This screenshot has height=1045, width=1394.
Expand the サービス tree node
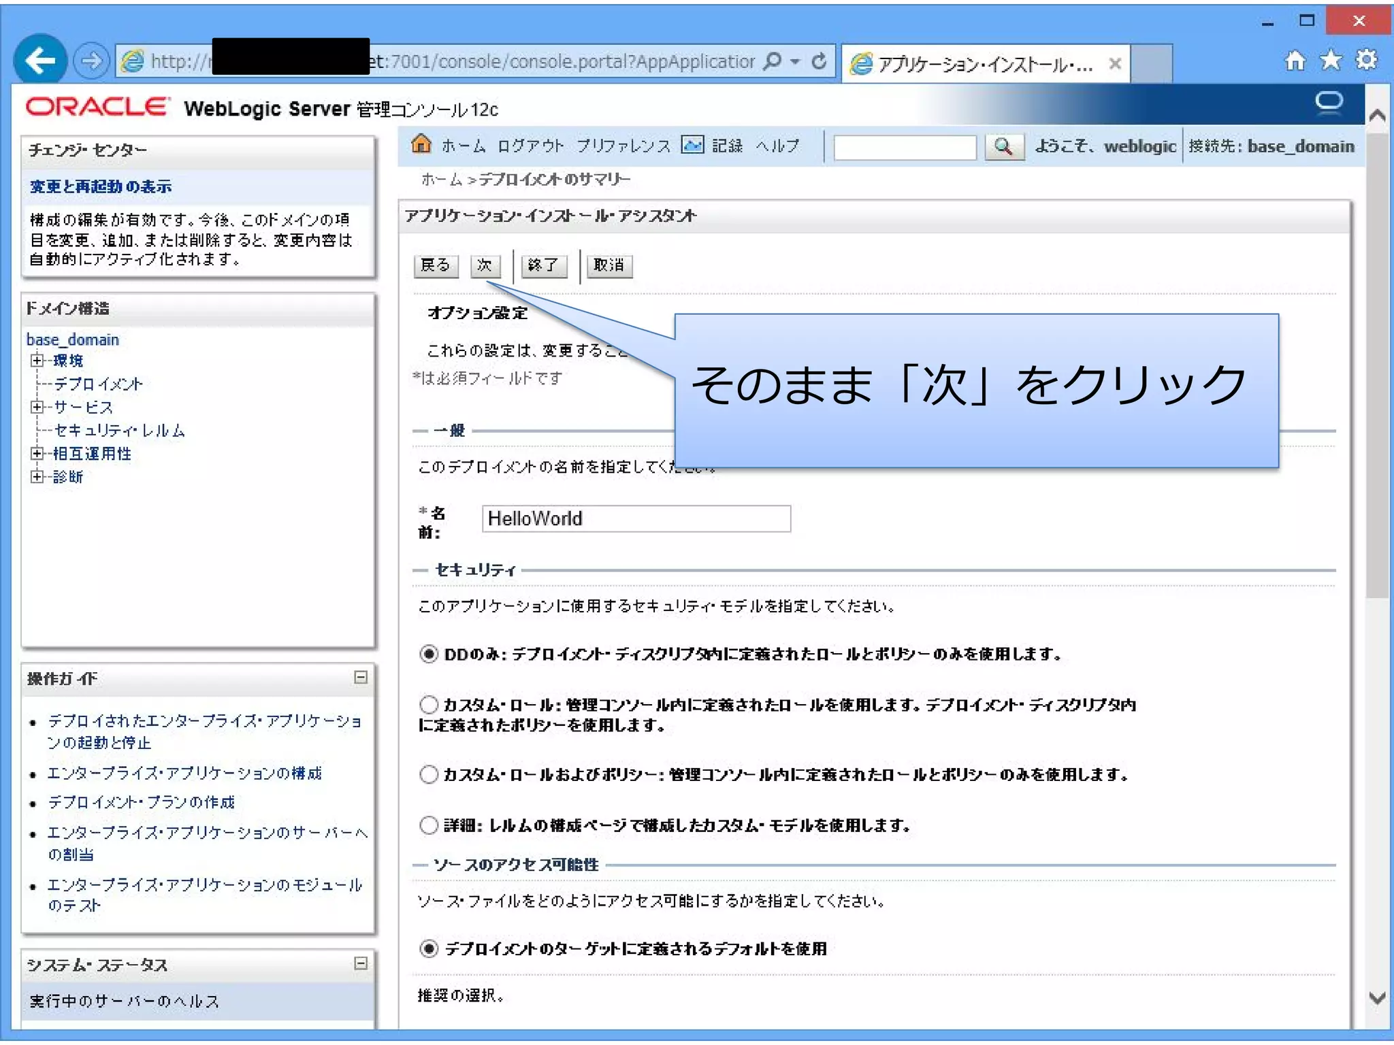[x=37, y=407]
